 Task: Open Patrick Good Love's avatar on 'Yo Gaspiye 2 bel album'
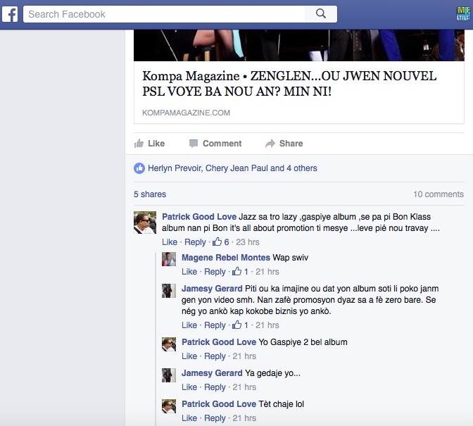pyautogui.click(x=169, y=344)
